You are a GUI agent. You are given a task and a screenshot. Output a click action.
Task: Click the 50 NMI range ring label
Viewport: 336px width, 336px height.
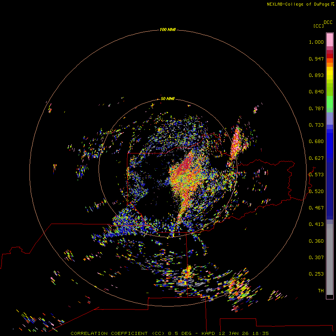(168, 99)
